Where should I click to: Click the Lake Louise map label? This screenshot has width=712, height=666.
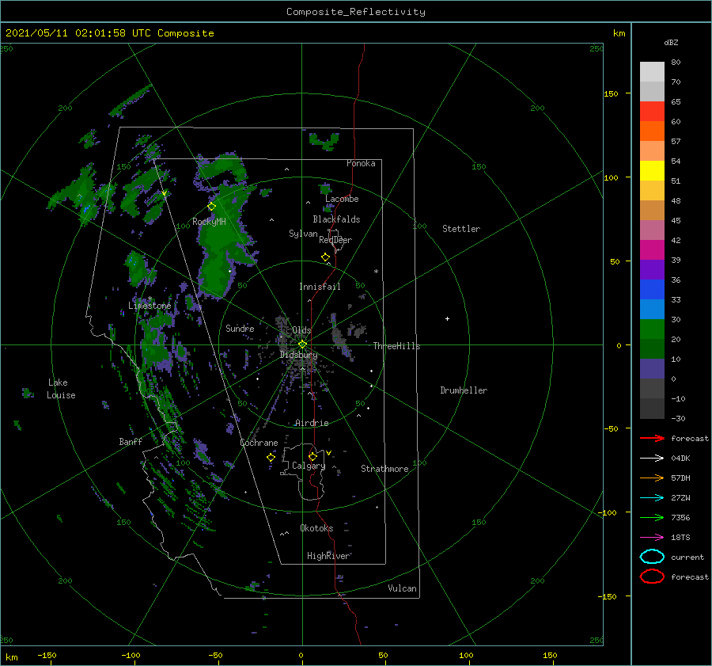61,389
